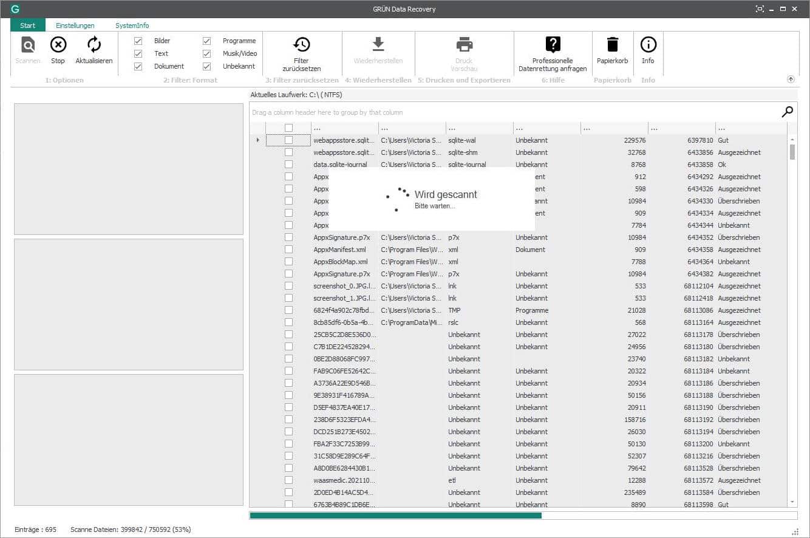Open the SystemInfo tab

coord(132,26)
